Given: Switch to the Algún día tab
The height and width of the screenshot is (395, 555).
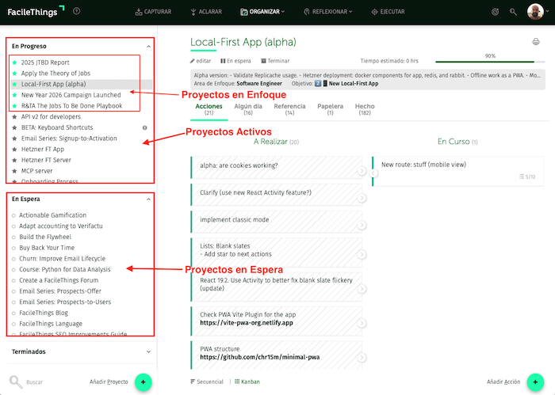Looking at the screenshot, I should click(x=248, y=109).
